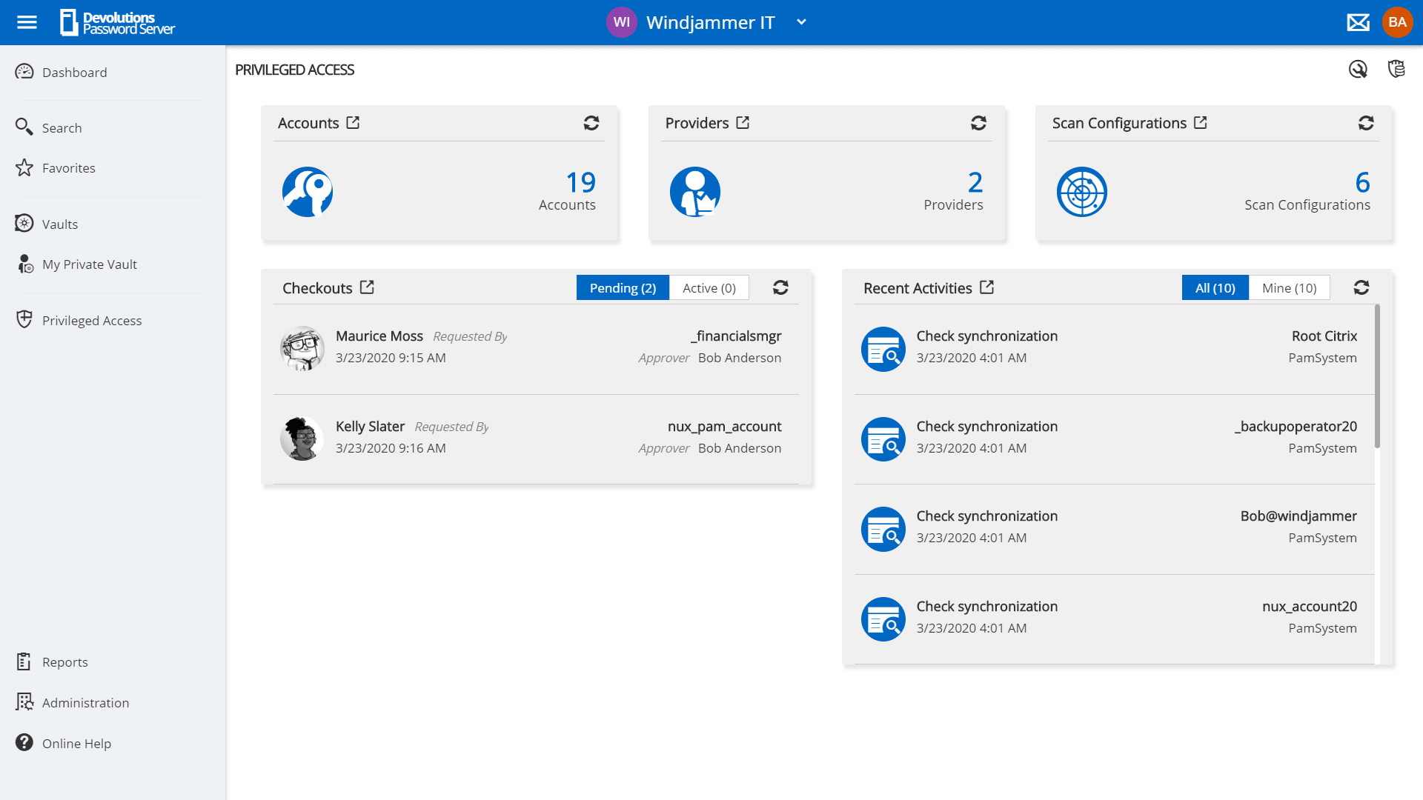Open the 19 Accounts count link
This screenshot has height=800, width=1423.
(580, 182)
